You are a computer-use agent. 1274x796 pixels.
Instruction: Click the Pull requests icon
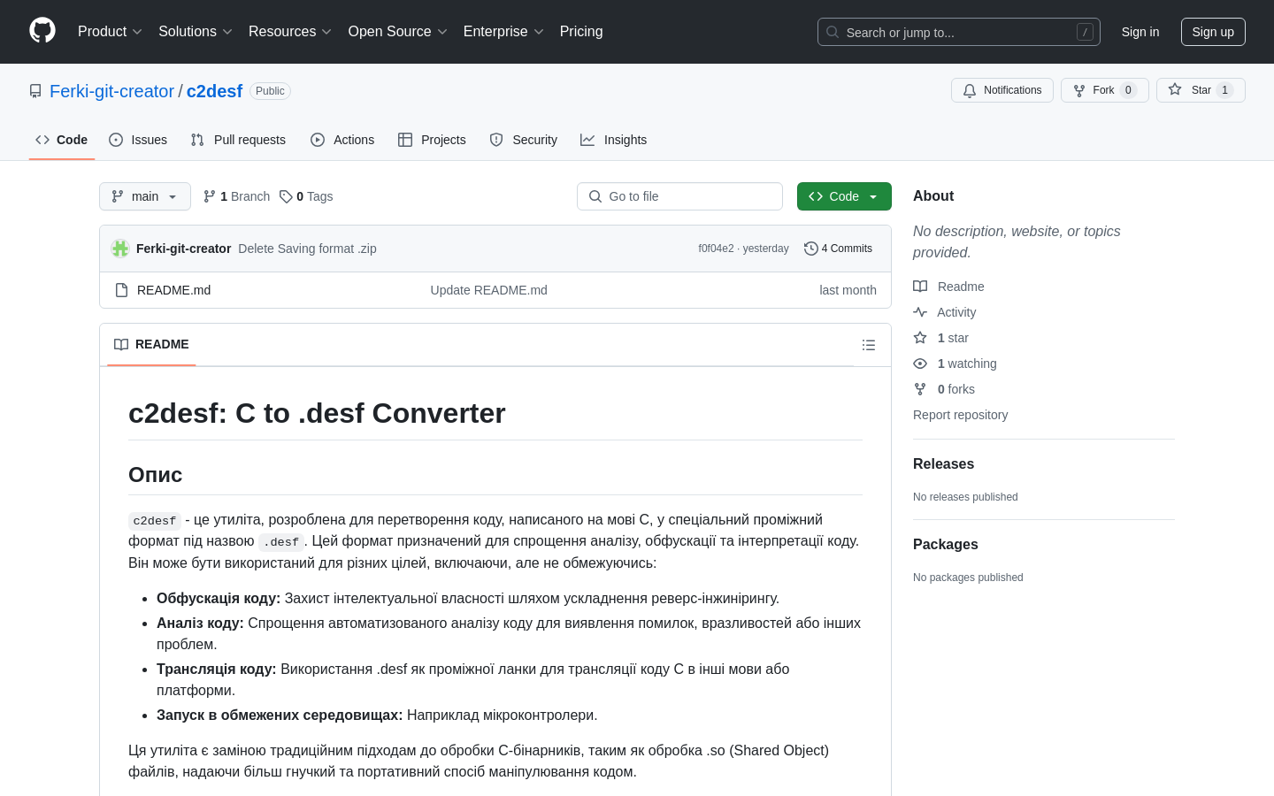pos(197,140)
